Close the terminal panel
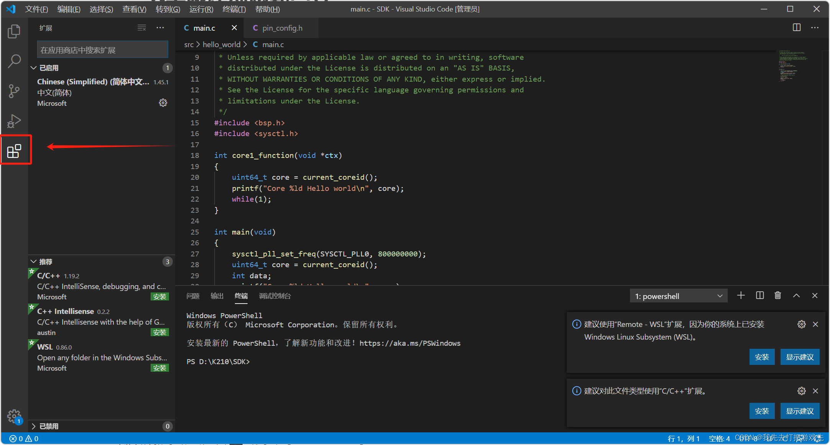The width and height of the screenshot is (830, 445). click(815, 296)
